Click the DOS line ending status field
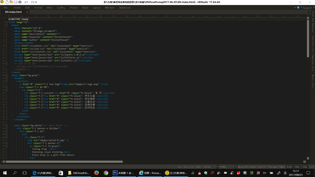This screenshot has width=315, height=177. [x=198, y=167]
